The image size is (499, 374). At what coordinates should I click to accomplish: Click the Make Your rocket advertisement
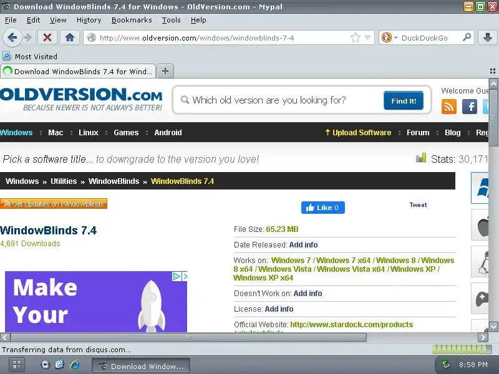point(96,302)
